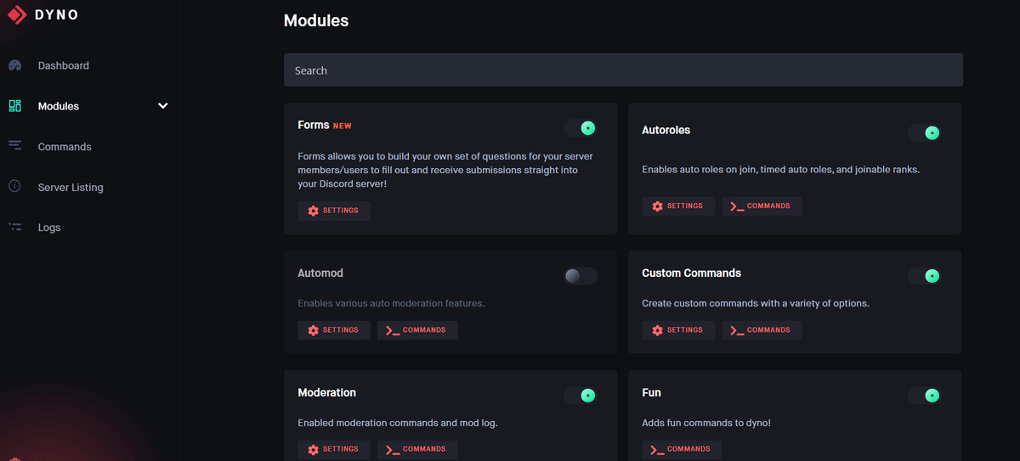Click the Logs icon in sidebar
Image resolution: width=1020 pixels, height=461 pixels.
coord(14,227)
